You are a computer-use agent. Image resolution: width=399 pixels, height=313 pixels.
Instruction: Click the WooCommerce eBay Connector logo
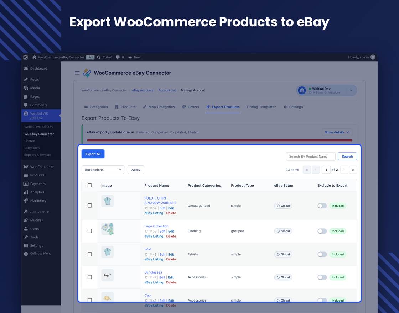point(87,73)
